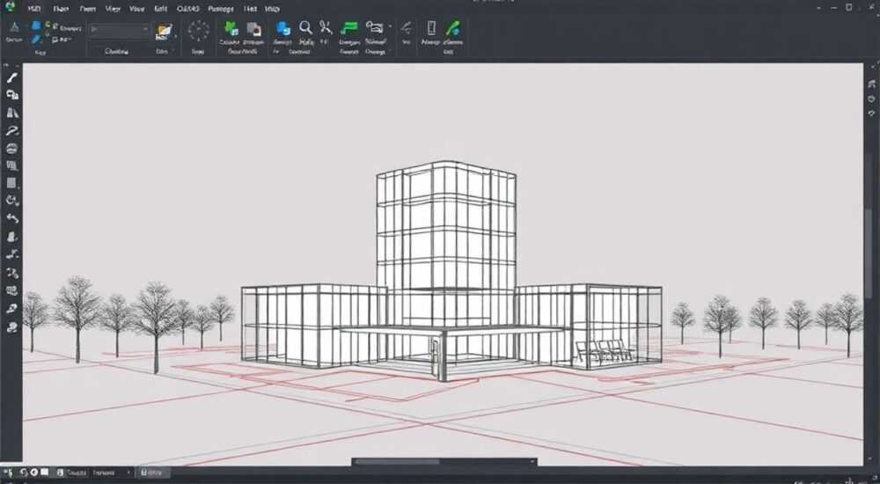Toggle the white square button in status bar
Screen dimensions: 880x484
pyautogui.click(x=44, y=473)
